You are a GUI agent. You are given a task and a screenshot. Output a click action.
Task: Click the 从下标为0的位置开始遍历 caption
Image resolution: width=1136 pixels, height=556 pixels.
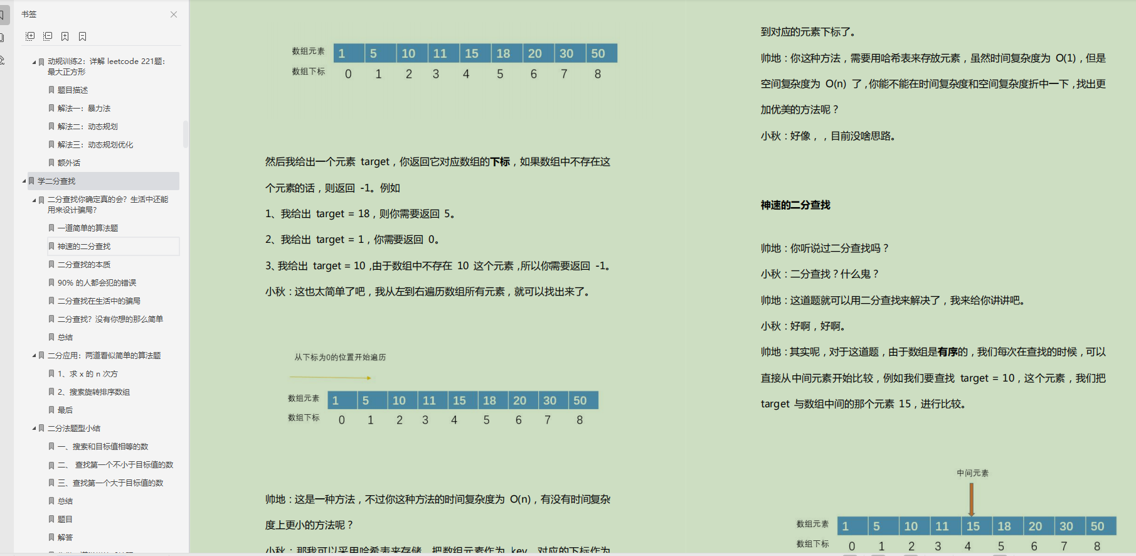(340, 357)
